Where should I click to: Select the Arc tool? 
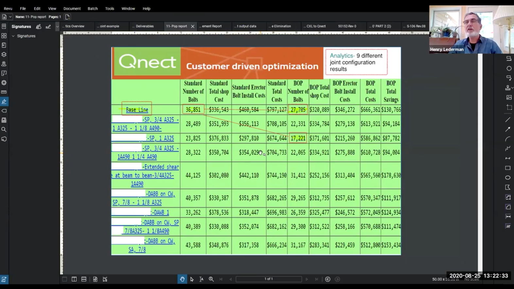508,139
